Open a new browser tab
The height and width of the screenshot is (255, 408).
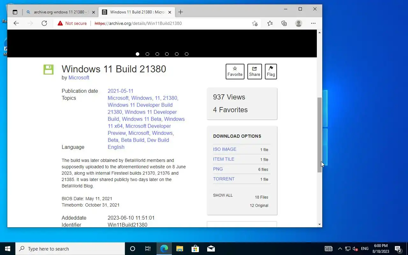tap(180, 12)
